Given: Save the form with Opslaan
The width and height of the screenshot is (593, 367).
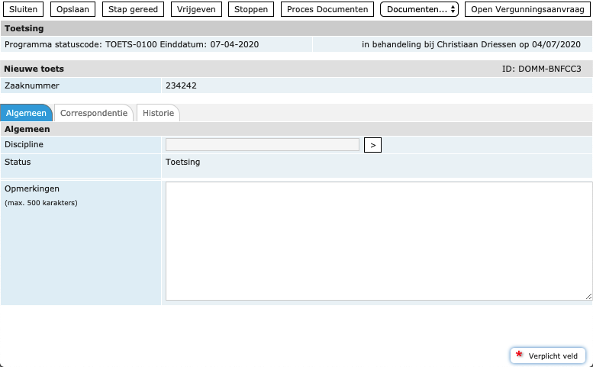Looking at the screenshot, I should (73, 9).
